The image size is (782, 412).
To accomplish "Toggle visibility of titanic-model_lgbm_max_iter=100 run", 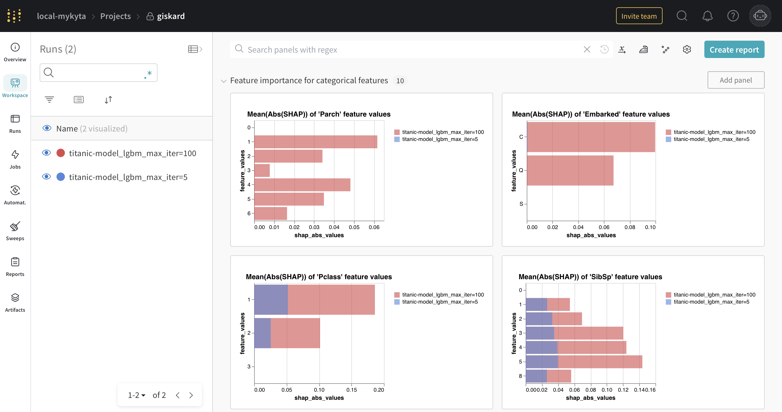I will 46,153.
